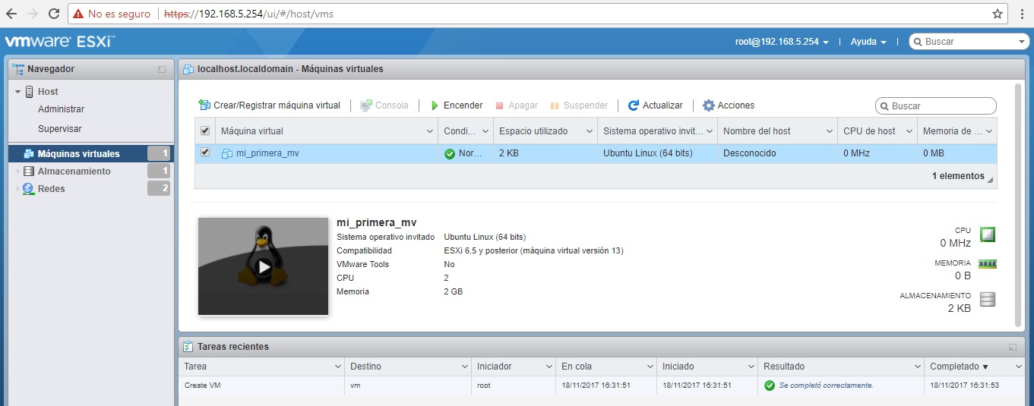This screenshot has height=406, width=1034.
Task: Click the Redes network icon
Action: 29,189
